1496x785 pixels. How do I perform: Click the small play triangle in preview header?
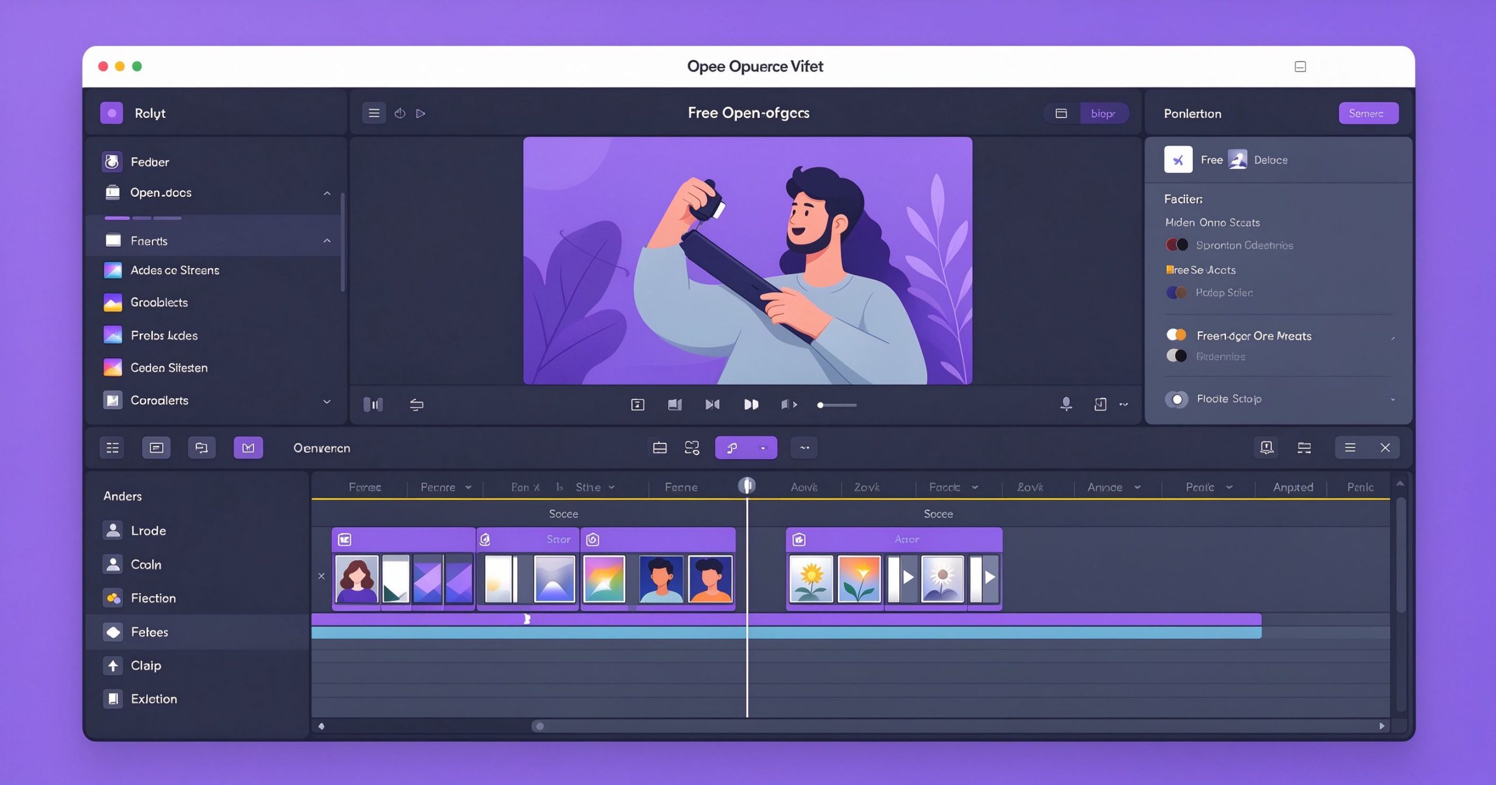coord(421,113)
